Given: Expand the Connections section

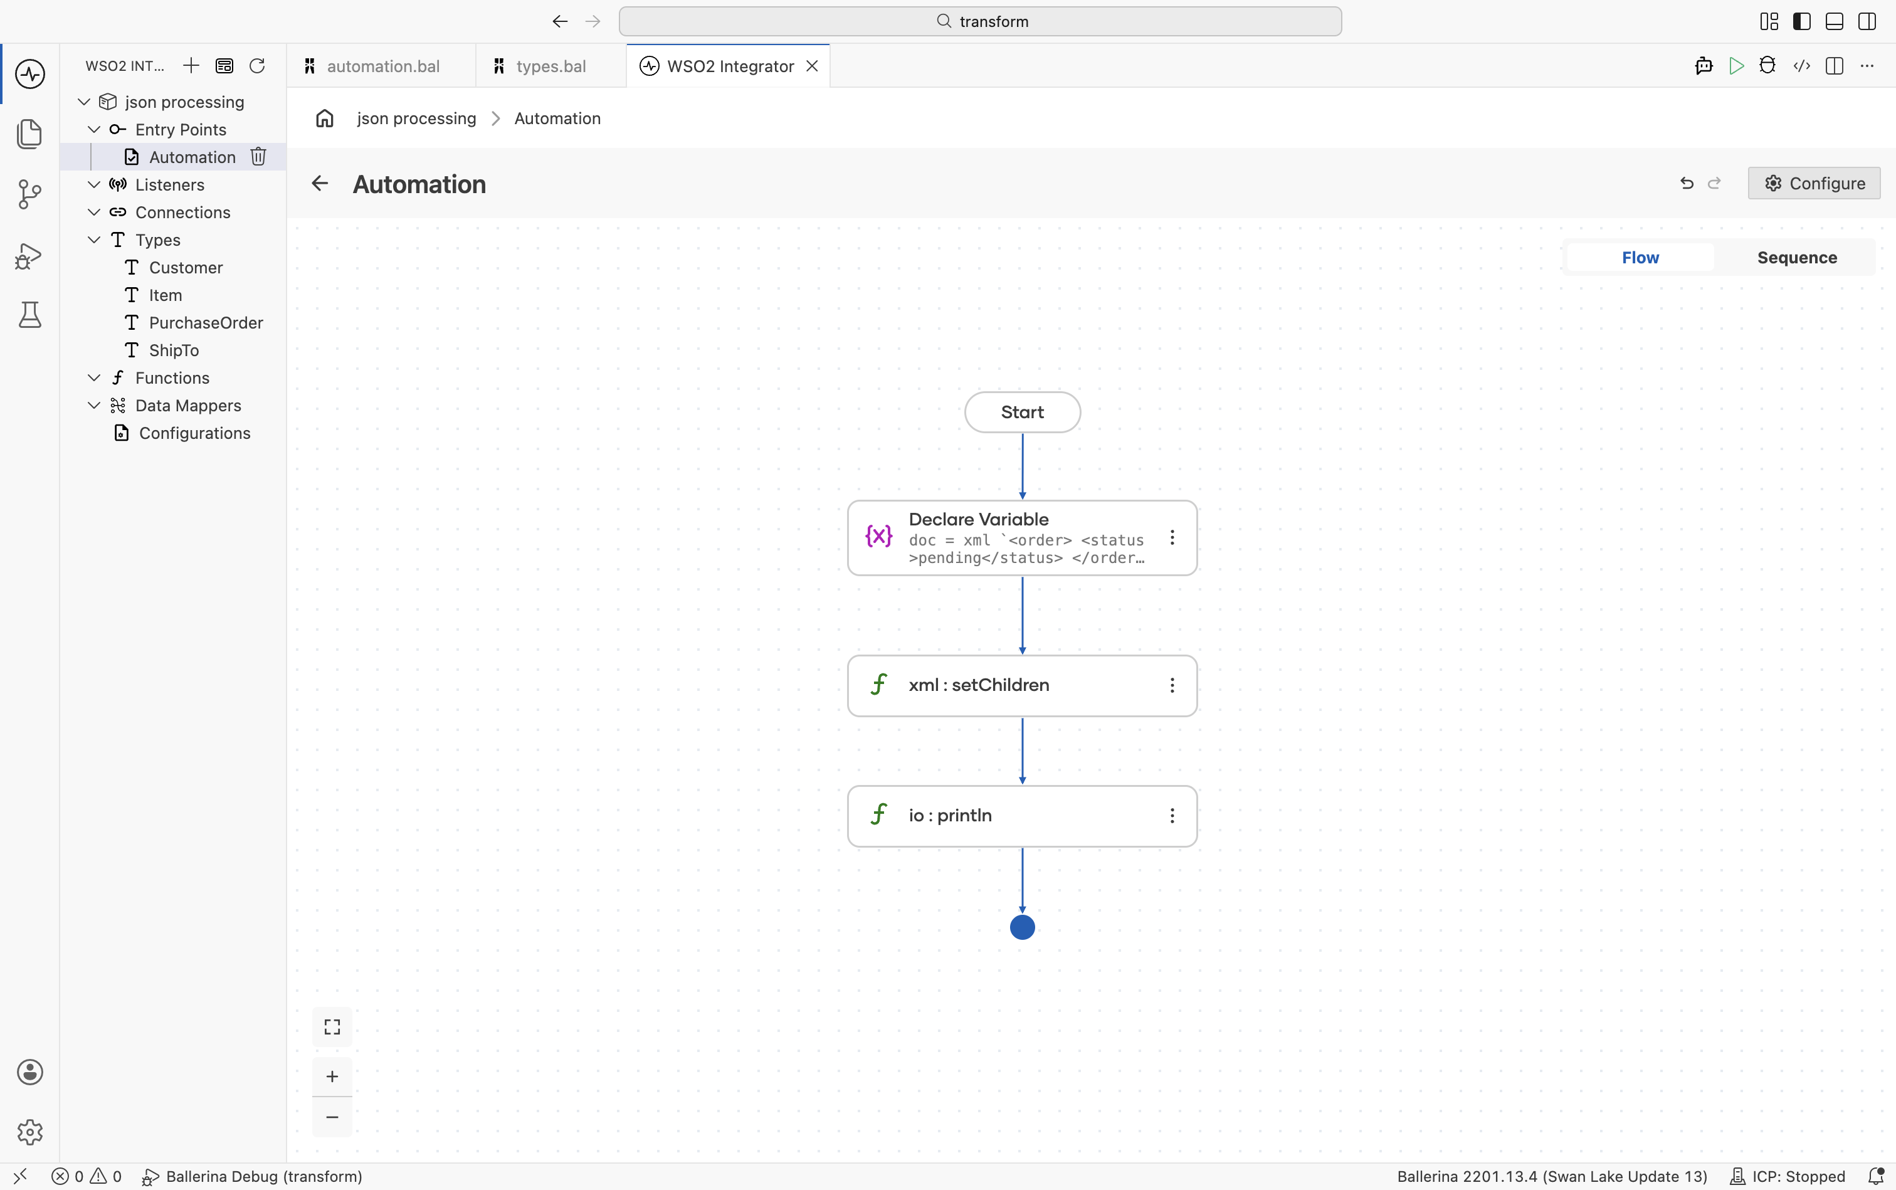Looking at the screenshot, I should (x=95, y=212).
